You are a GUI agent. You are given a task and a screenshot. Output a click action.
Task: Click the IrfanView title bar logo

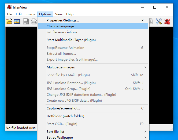[9, 7]
